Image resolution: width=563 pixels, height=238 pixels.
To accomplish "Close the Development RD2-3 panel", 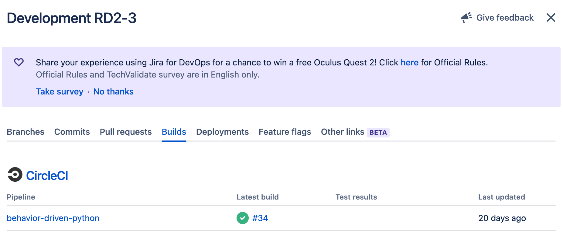I will 550,18.
